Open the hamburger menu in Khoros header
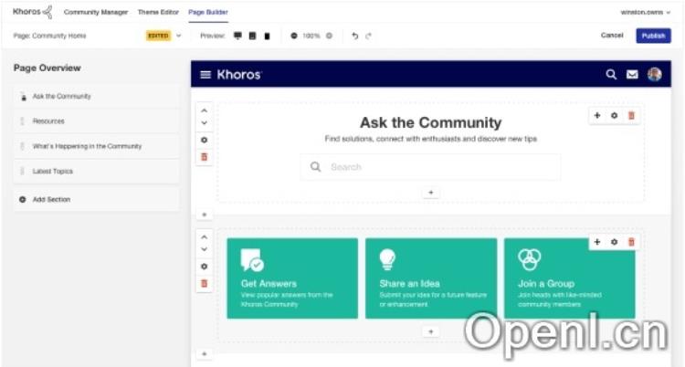The image size is (685, 367). point(205,75)
